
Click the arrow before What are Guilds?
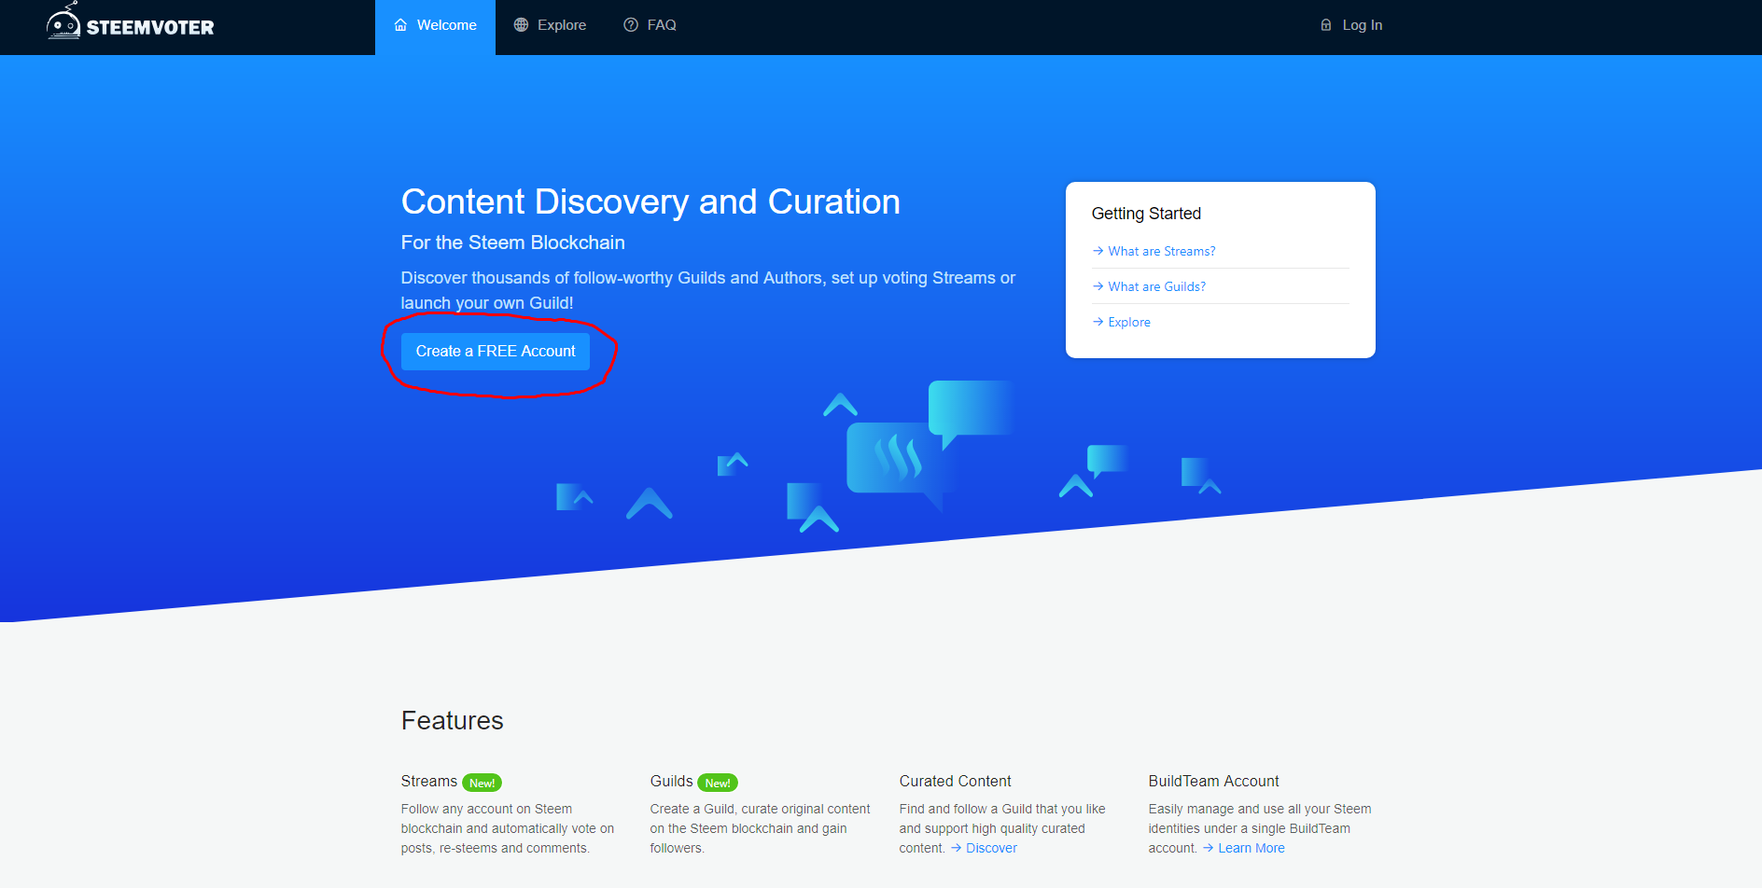pyautogui.click(x=1098, y=286)
